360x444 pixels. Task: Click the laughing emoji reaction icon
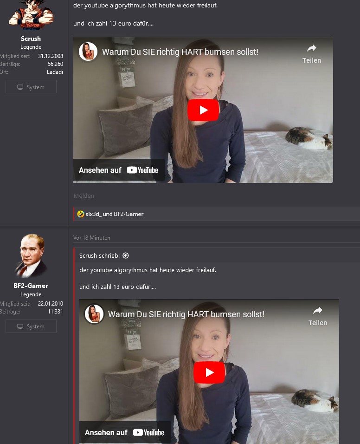pyautogui.click(x=81, y=214)
